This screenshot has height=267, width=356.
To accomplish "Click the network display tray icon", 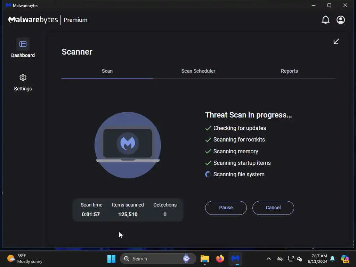I will point(291,259).
